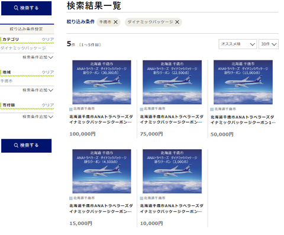Screen dimensions: 284x235
Task: Click the 75,000円 price
Action: [151, 134]
